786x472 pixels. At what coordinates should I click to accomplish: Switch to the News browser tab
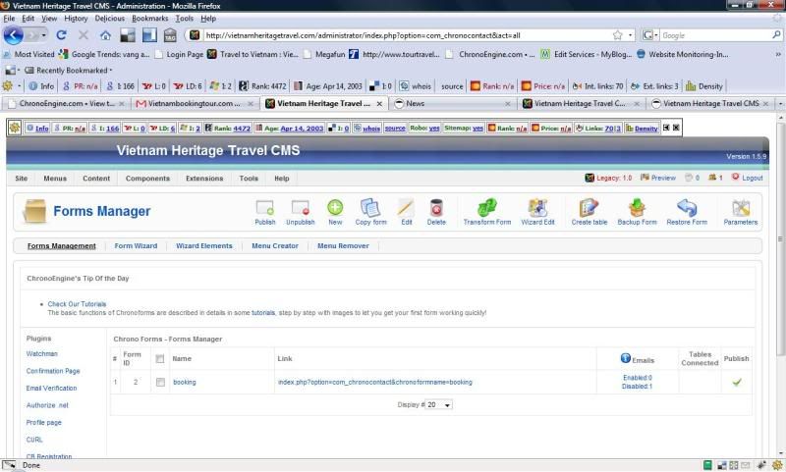tap(453, 103)
